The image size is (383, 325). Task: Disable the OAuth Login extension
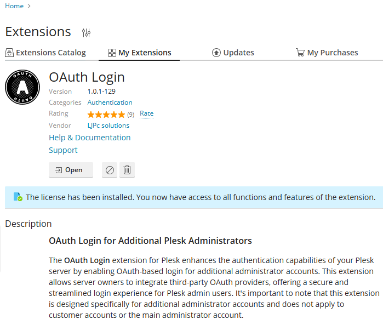click(110, 170)
